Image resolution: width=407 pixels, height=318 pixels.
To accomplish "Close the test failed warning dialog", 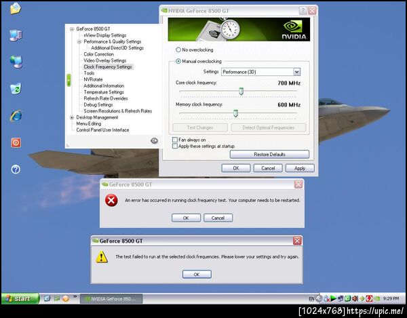I will pyautogui.click(x=297, y=241).
